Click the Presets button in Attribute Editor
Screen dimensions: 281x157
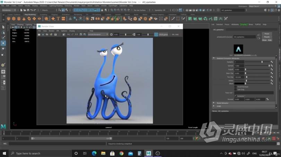[x=267, y=37]
